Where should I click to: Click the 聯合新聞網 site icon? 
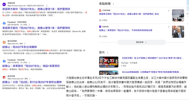pyautogui.click(x=4, y=42)
